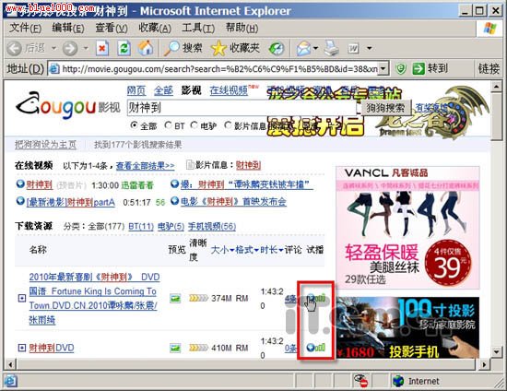Open the 工具(T) menu
This screenshot has width=507, height=391.
click(x=198, y=29)
